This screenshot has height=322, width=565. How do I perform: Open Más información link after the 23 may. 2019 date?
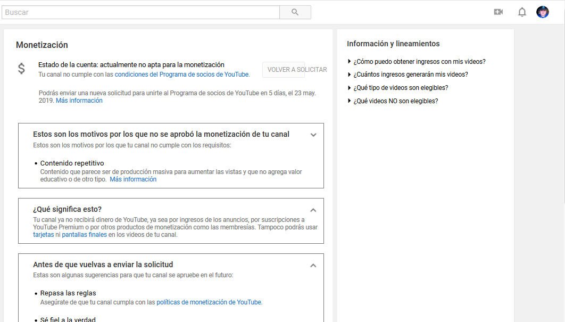(79, 101)
